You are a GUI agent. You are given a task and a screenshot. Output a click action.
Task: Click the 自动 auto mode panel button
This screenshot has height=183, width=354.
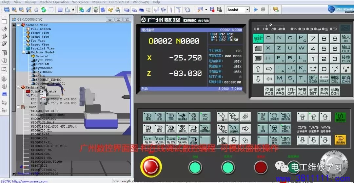[160, 117]
